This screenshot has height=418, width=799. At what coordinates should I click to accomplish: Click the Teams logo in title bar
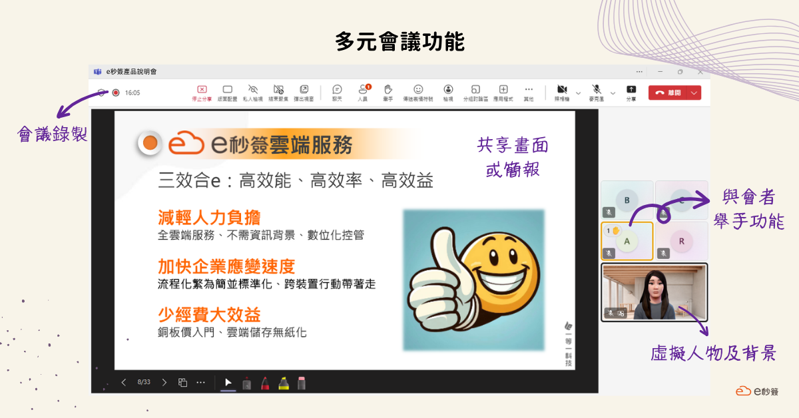point(97,71)
